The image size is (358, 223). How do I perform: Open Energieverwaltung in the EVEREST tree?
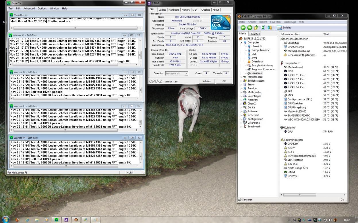[x=262, y=65]
